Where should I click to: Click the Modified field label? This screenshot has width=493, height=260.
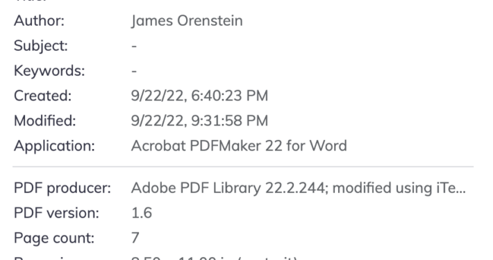pos(45,121)
